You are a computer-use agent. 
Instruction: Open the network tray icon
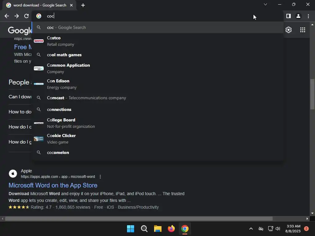[270, 229]
